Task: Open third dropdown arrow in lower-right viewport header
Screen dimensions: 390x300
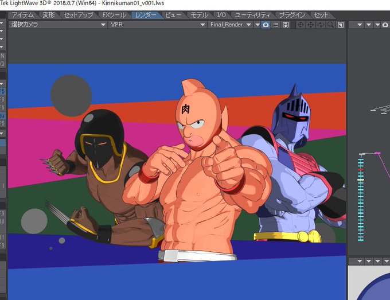Action: pyautogui.click(x=378, y=261)
